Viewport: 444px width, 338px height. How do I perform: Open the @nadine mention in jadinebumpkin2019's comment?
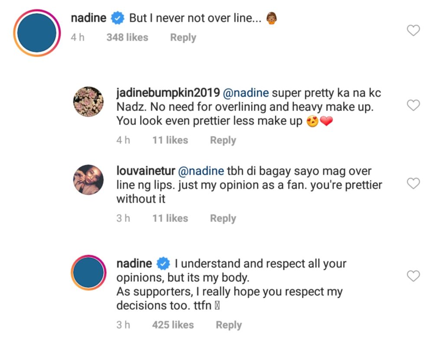[x=245, y=93]
